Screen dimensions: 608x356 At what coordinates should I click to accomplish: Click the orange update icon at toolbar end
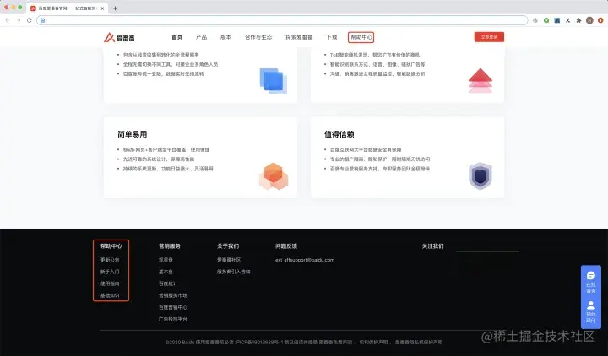pyautogui.click(x=600, y=20)
